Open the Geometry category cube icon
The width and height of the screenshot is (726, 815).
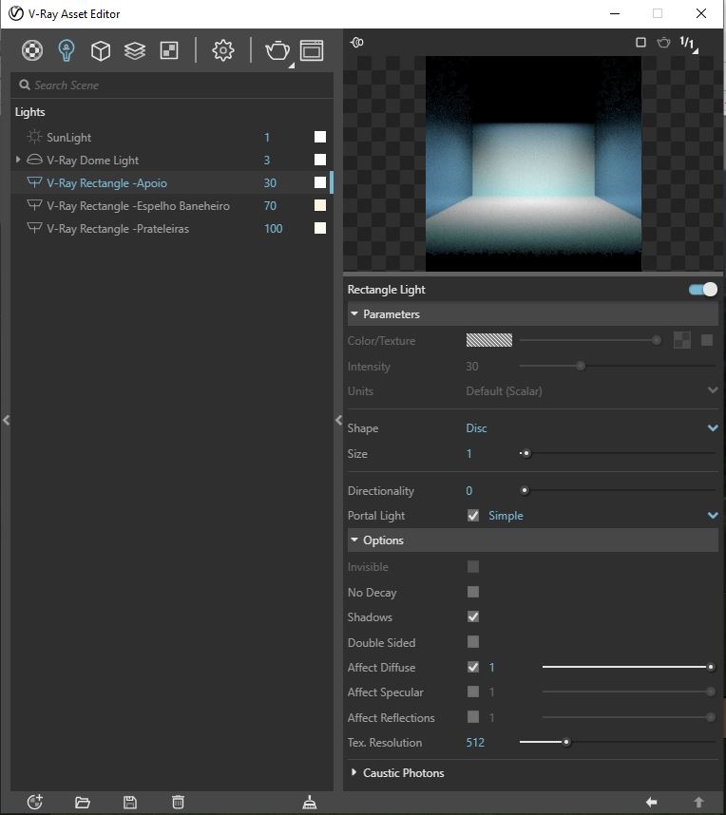click(x=101, y=50)
